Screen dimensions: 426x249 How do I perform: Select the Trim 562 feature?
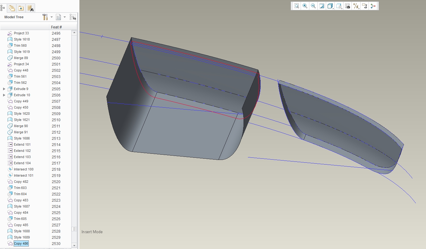click(20, 83)
